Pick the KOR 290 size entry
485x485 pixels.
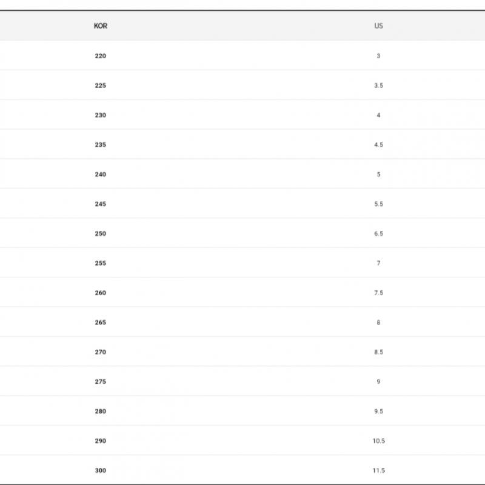(x=101, y=441)
